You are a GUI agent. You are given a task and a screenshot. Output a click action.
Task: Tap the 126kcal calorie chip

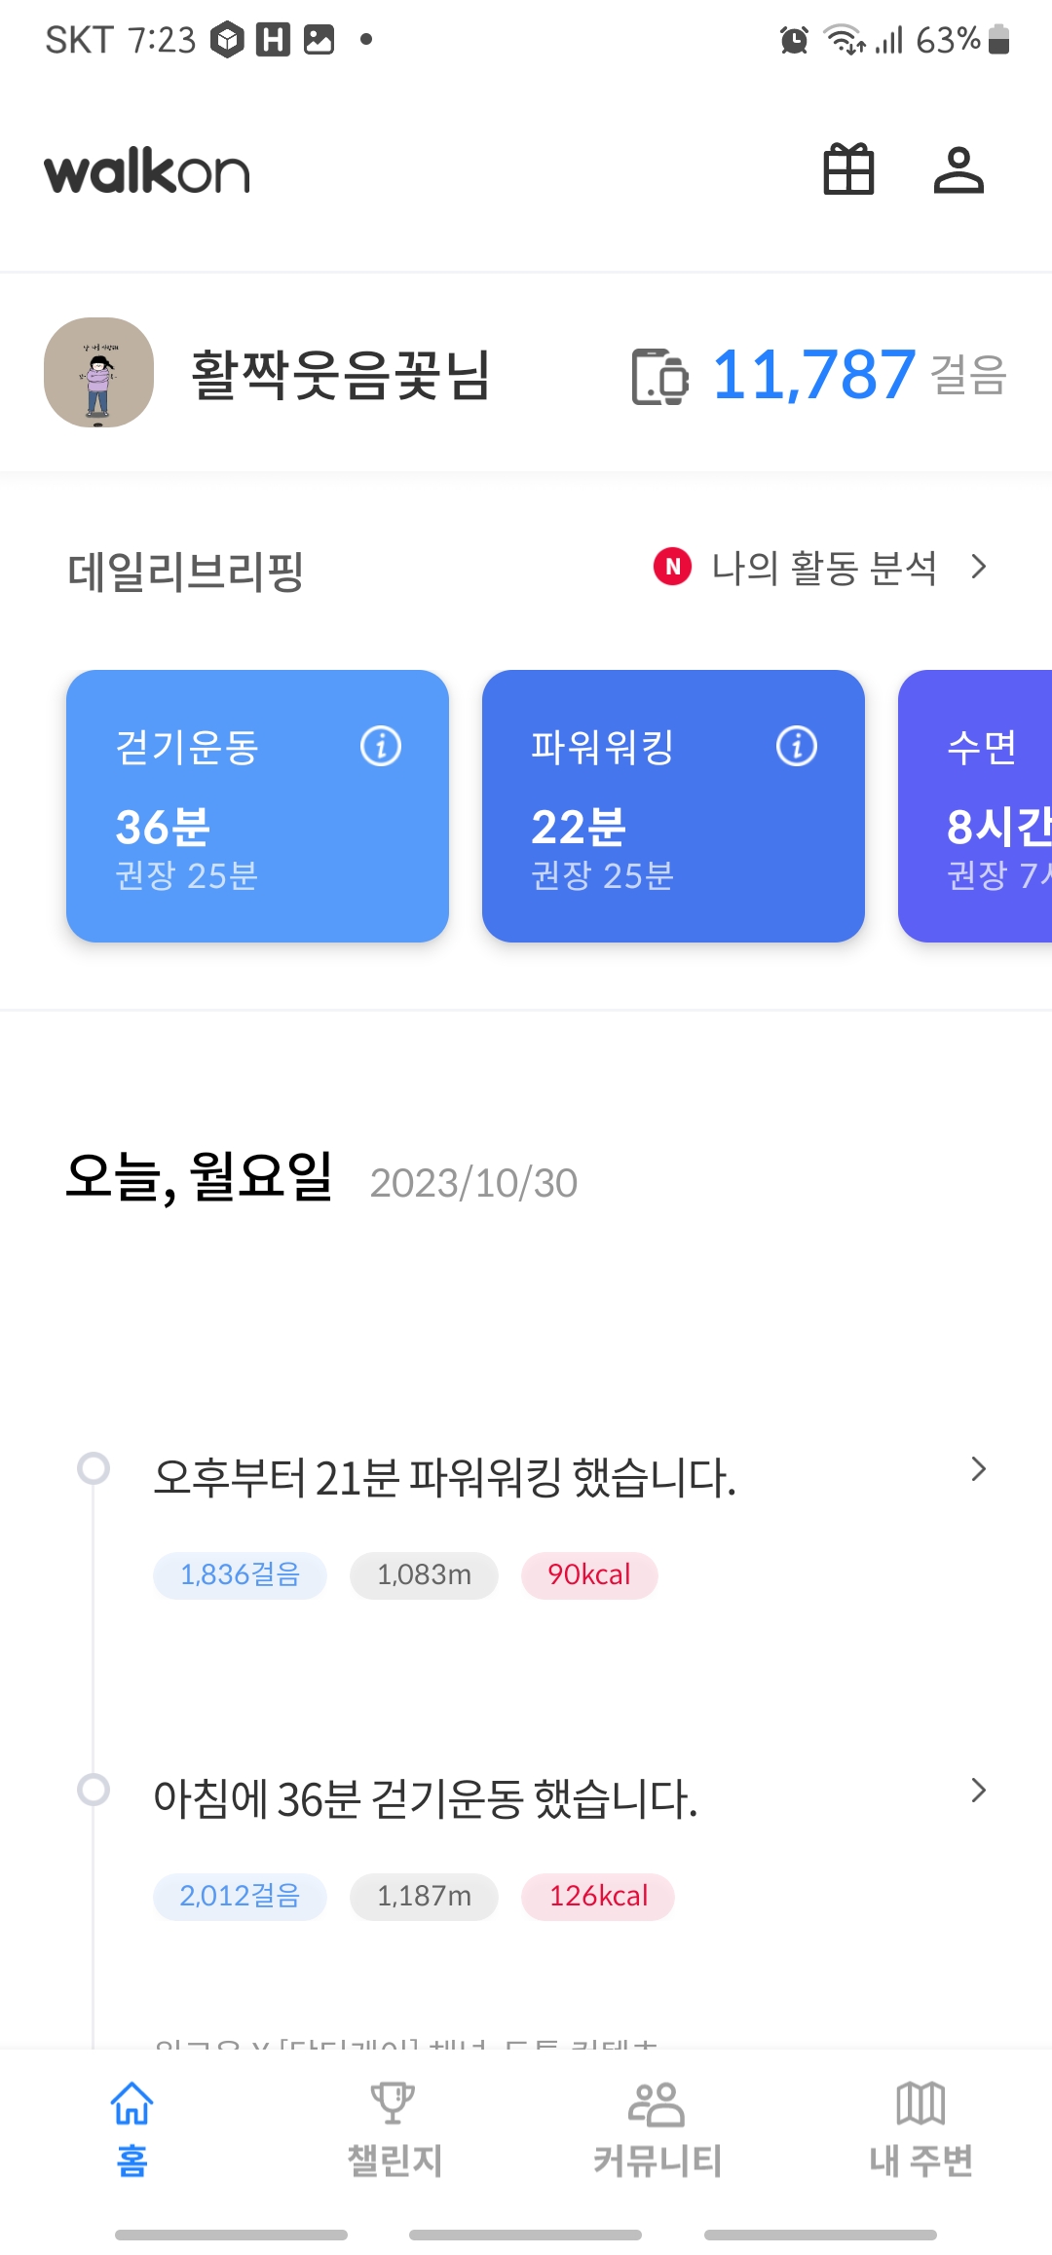(598, 1897)
